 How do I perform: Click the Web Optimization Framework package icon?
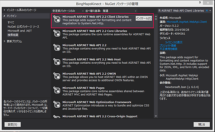pos(57,104)
